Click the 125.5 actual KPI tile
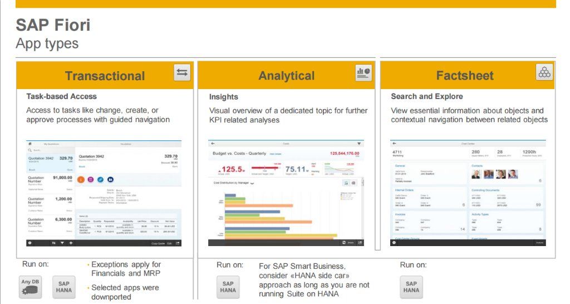The image size is (570, 304). point(232,169)
